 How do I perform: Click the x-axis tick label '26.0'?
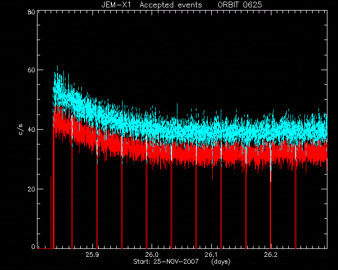coord(152,255)
